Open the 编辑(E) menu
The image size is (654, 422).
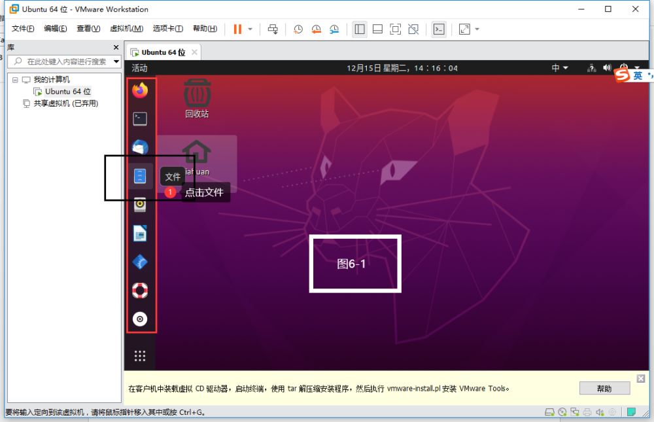pos(56,28)
